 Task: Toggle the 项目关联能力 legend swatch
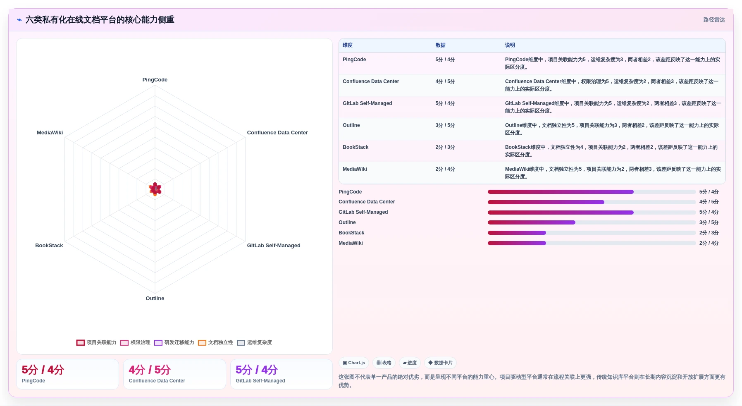click(81, 343)
